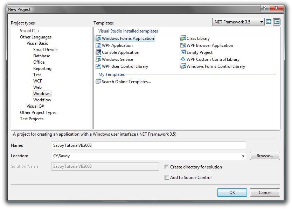Image resolution: width=292 pixels, height=209 pixels.
Task: Select Smart Device project type
Action: tap(46, 50)
